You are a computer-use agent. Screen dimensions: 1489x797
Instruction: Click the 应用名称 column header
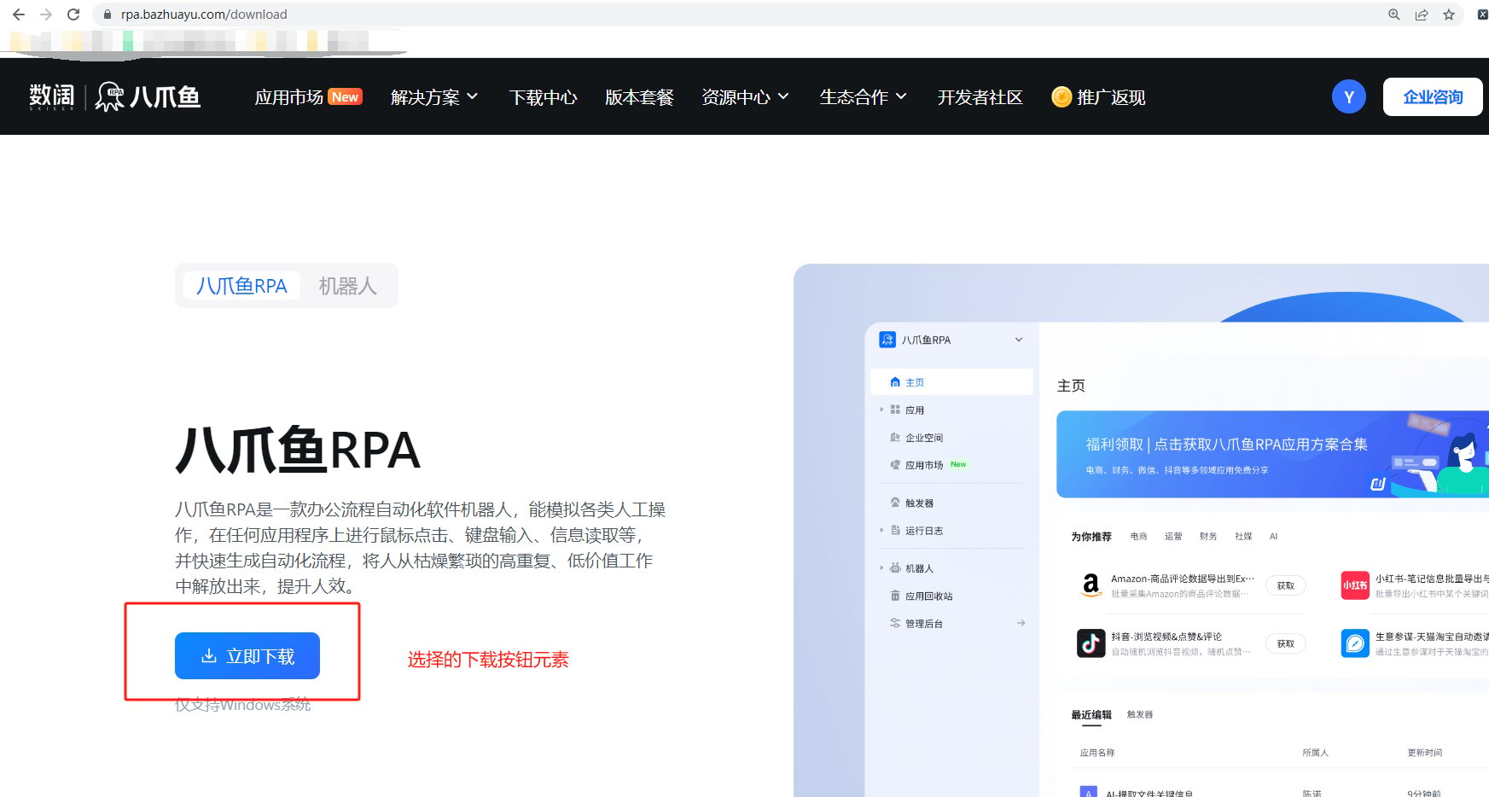point(1097,753)
